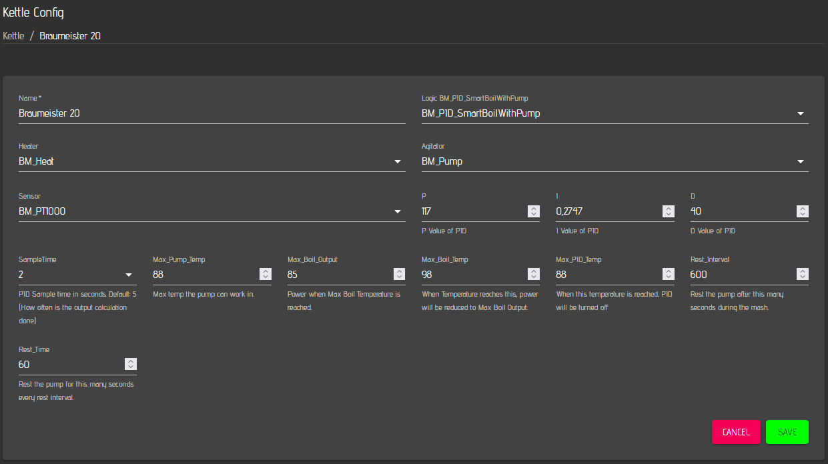Viewport: 828px width, 464px height.
Task: Click the Max_Boil_Temp stepper arrows
Action: pyautogui.click(x=534, y=274)
